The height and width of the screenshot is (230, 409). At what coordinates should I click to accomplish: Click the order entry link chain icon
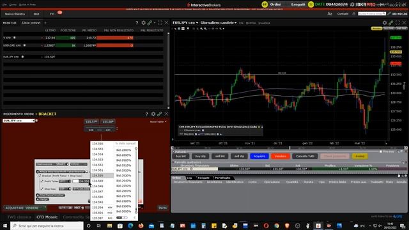(159, 114)
